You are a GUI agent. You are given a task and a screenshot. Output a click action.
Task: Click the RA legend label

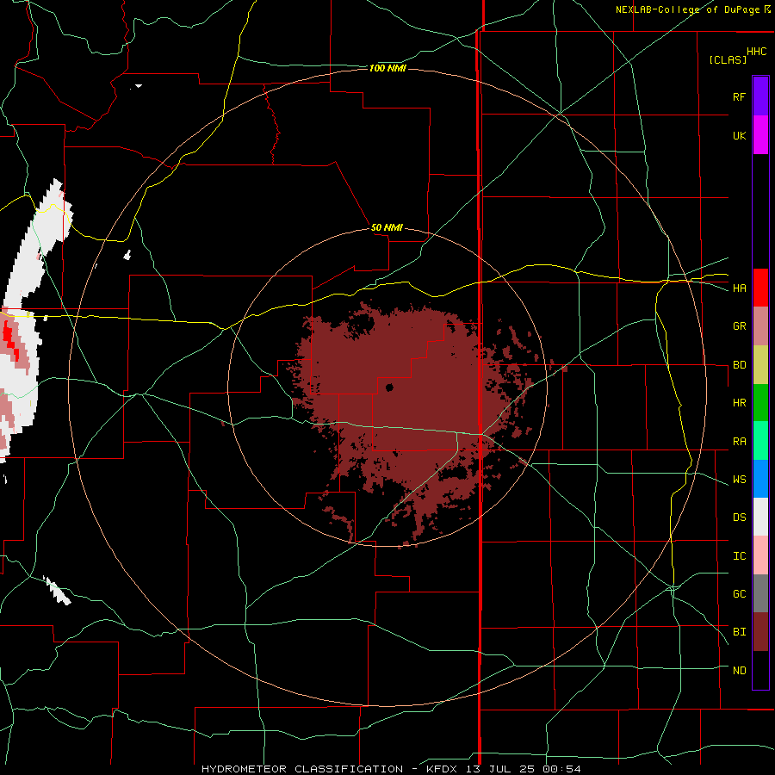tap(739, 442)
